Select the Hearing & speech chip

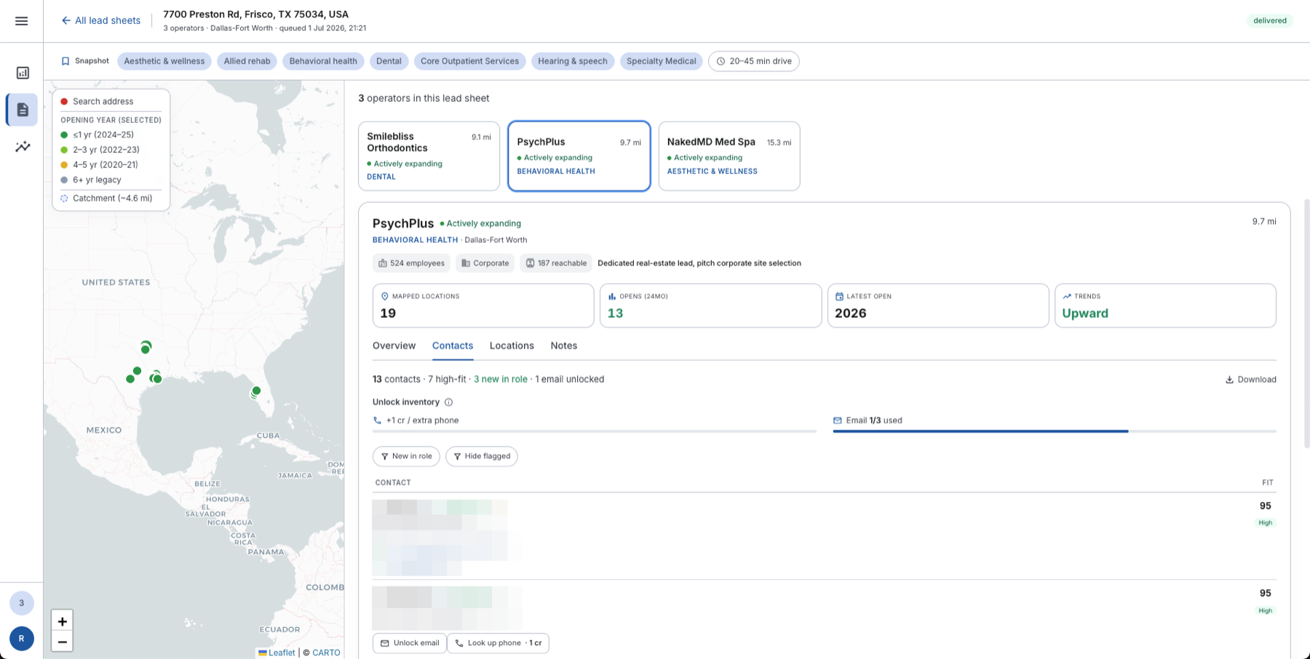click(x=573, y=61)
